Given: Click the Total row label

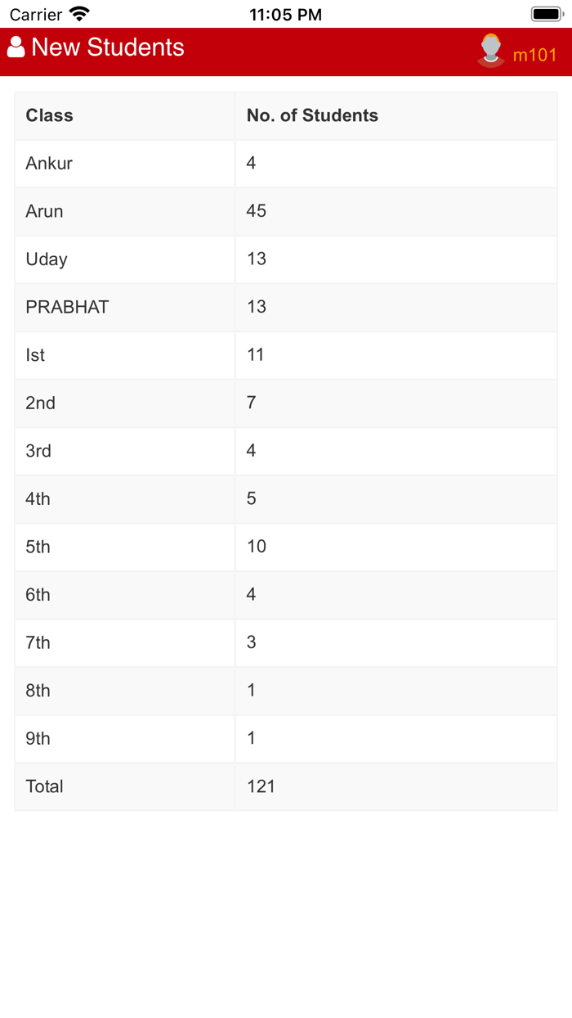Looking at the screenshot, I should click(45, 786).
